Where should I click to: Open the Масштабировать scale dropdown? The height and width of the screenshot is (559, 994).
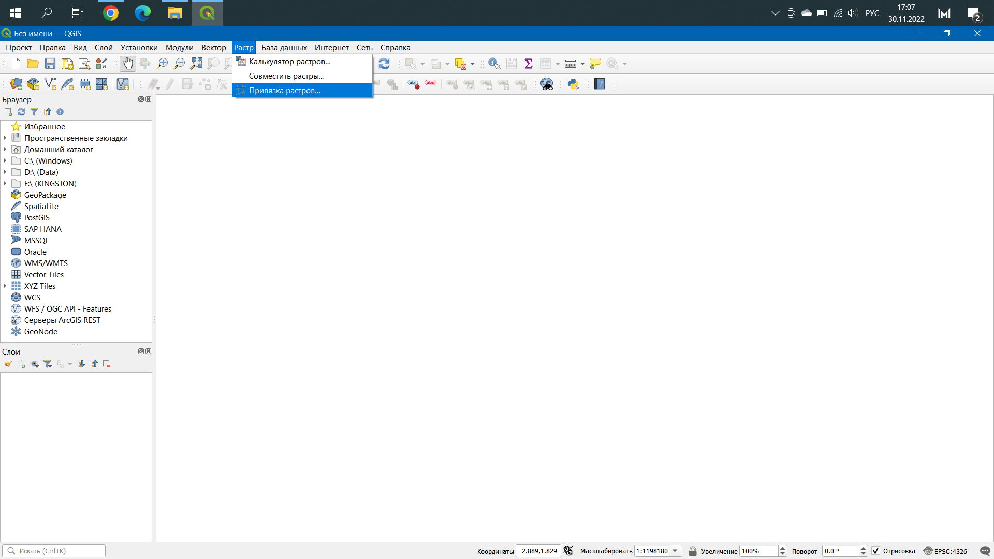675,551
